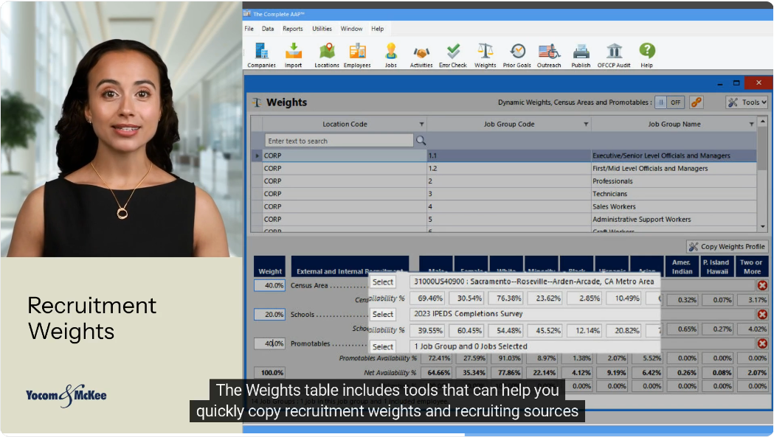The height and width of the screenshot is (437, 774).
Task: Select the Sales Workers job group row
Action: 504,206
